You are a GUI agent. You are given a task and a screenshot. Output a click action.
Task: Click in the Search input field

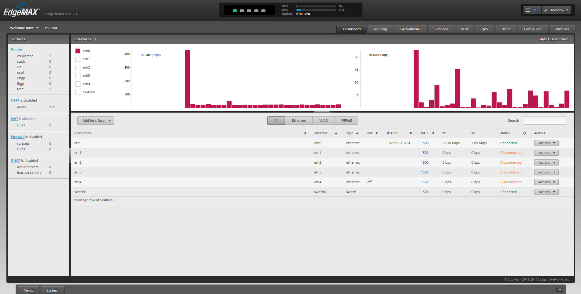tap(544, 121)
